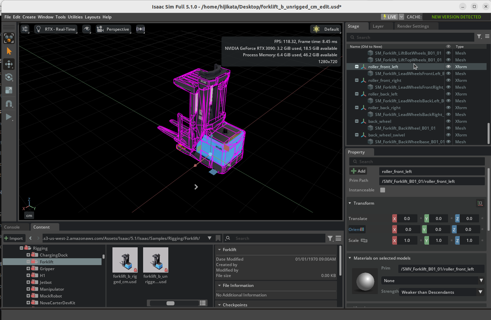Select the Rotate tool in left toolbar
This screenshot has width=491, height=320.
(9, 77)
